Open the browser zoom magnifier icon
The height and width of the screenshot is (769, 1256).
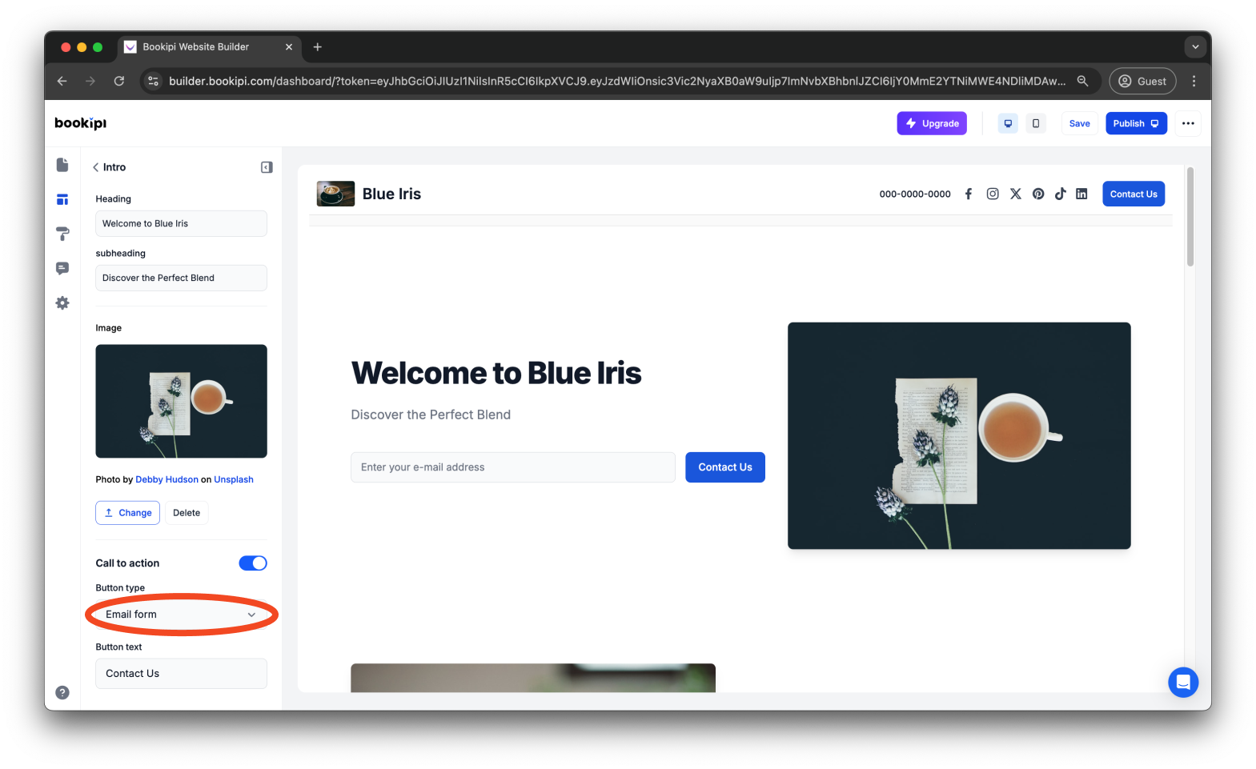coord(1082,81)
